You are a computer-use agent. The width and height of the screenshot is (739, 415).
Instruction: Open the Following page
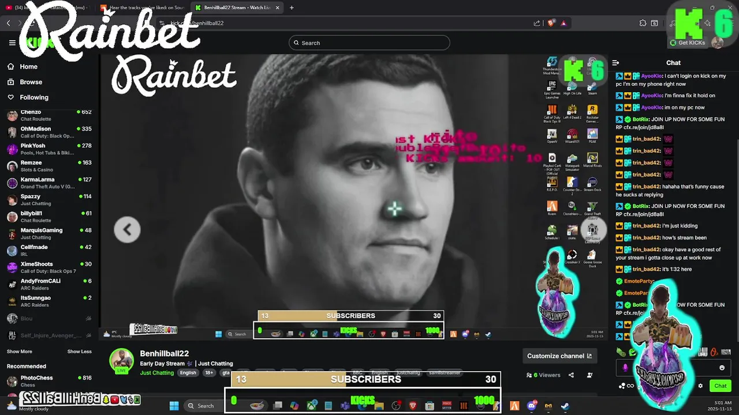[x=33, y=97]
